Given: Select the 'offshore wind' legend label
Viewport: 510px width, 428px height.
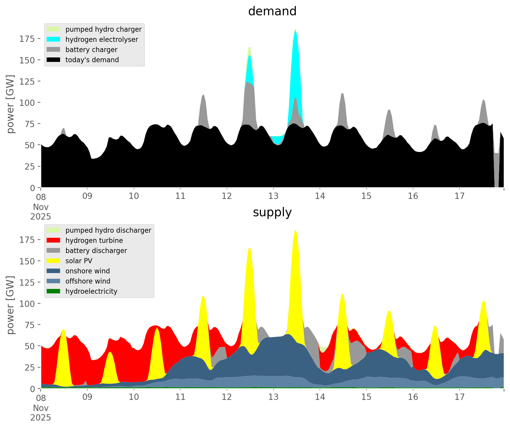Looking at the screenshot, I should [88, 281].
